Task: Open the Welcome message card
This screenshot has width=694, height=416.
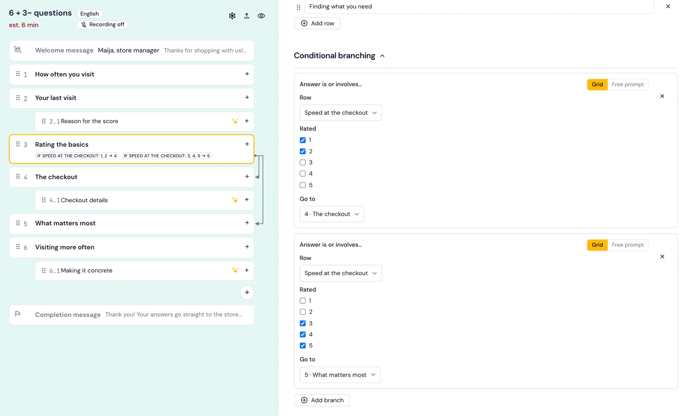Action: click(131, 51)
